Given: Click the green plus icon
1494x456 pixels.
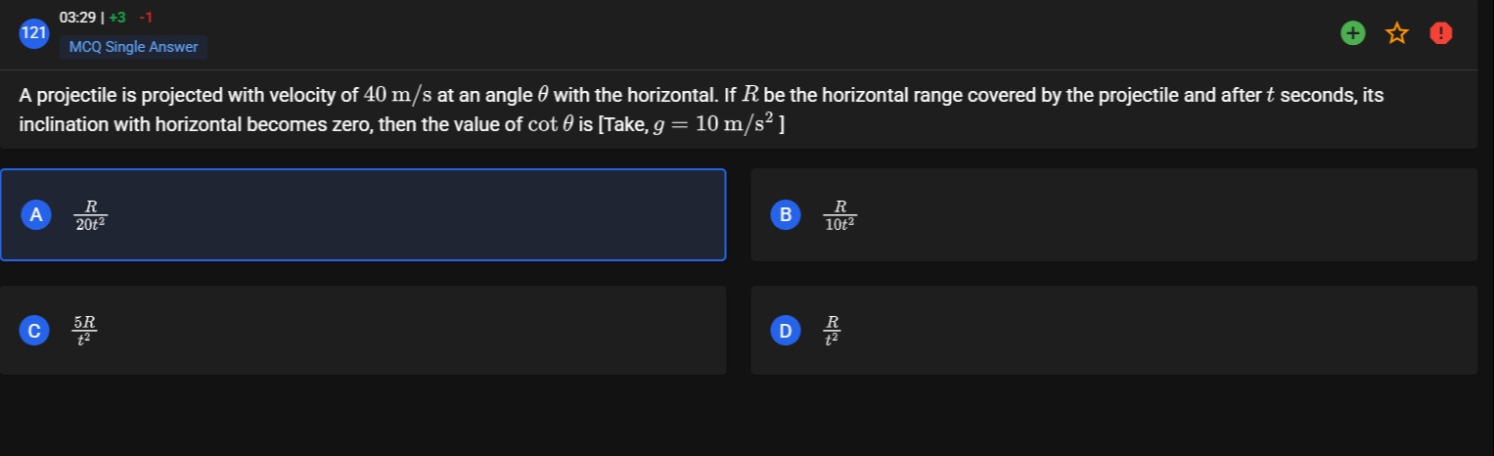Looking at the screenshot, I should [1352, 34].
